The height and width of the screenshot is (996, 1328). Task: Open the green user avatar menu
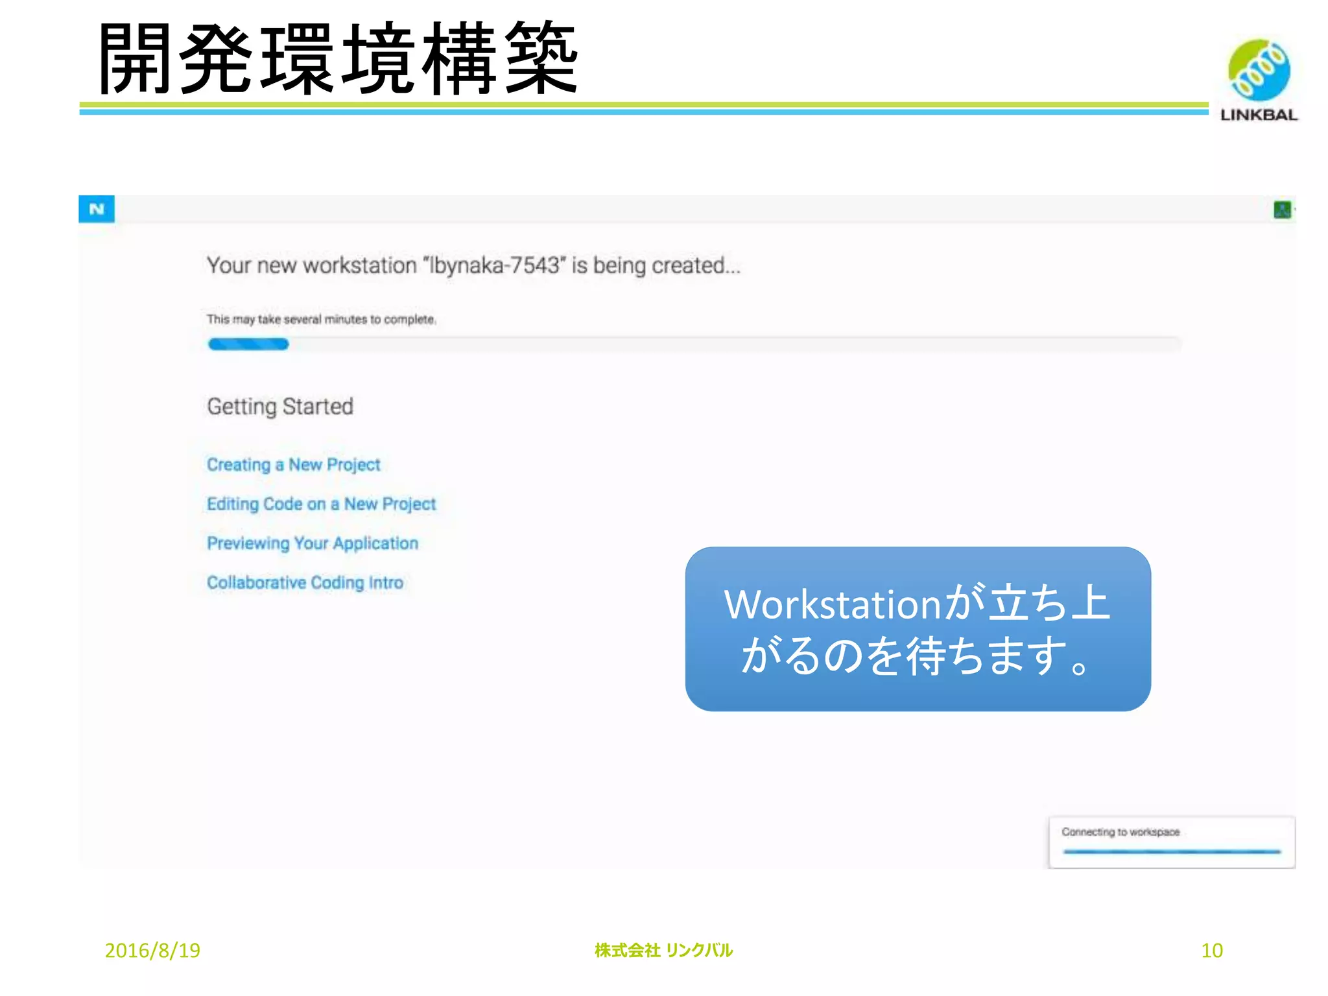[1283, 209]
